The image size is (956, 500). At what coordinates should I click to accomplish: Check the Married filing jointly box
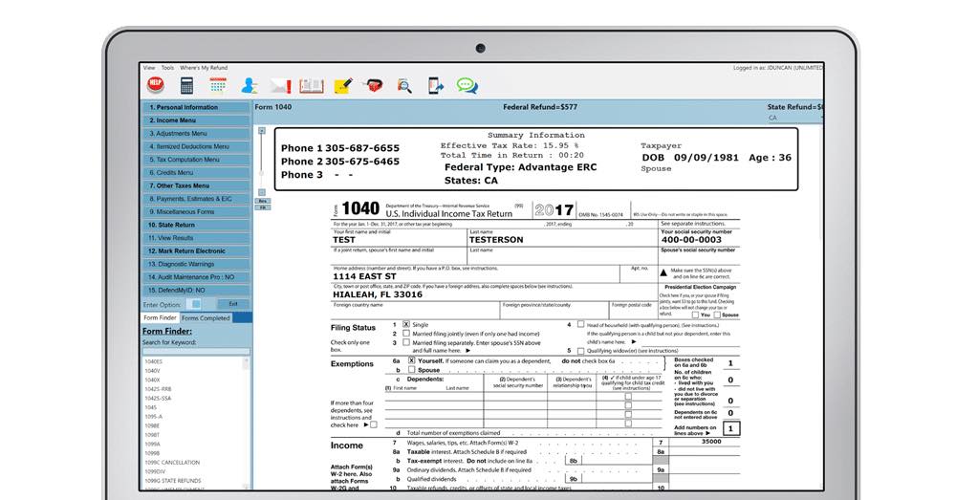coord(406,334)
